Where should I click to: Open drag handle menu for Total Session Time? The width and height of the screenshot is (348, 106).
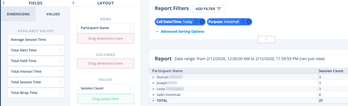61,82
